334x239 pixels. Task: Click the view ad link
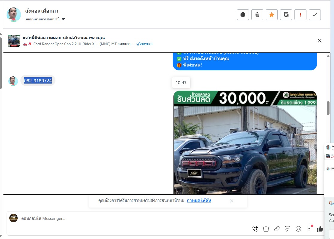[144, 44]
